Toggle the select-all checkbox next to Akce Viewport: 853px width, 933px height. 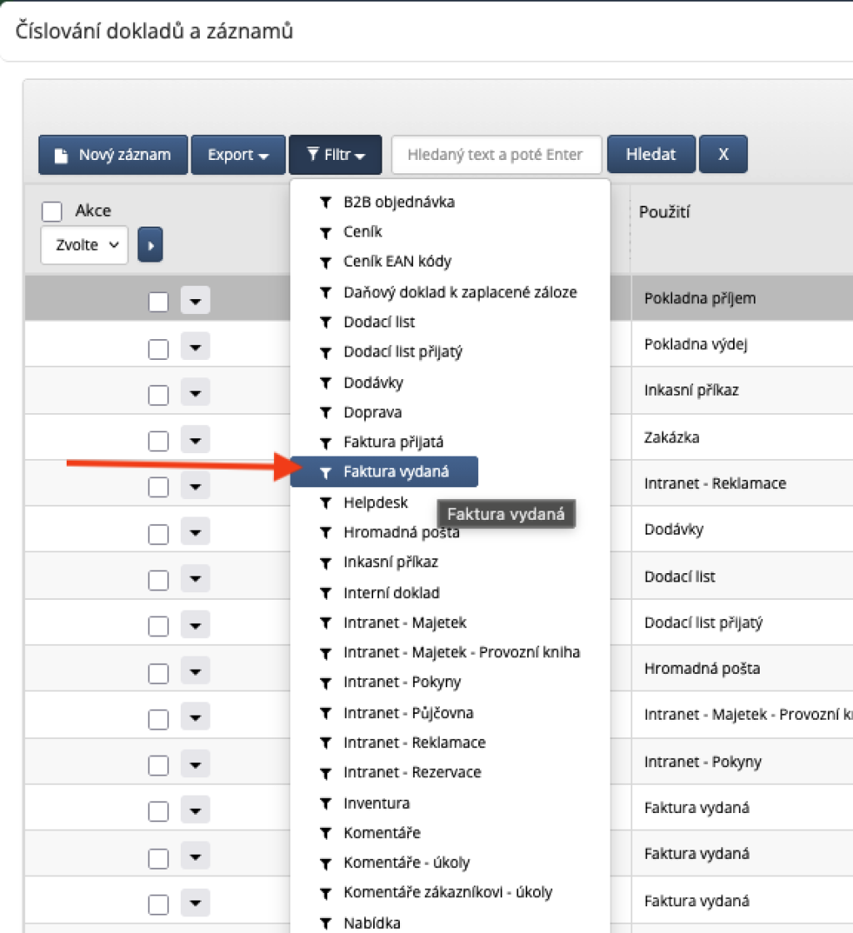[x=52, y=212]
